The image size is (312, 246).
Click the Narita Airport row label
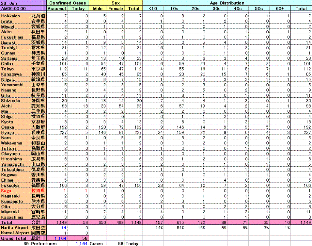point(15,228)
